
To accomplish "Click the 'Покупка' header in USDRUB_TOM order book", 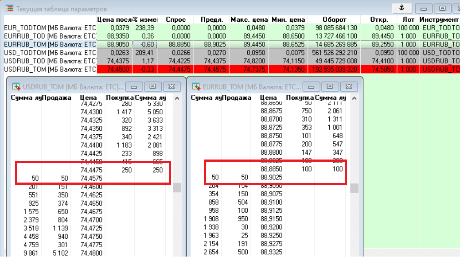I will (x=120, y=97).
